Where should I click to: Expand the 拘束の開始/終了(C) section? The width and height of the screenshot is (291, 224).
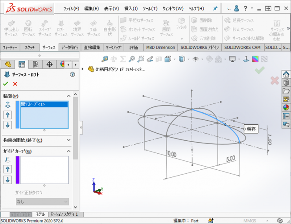pos(69,140)
